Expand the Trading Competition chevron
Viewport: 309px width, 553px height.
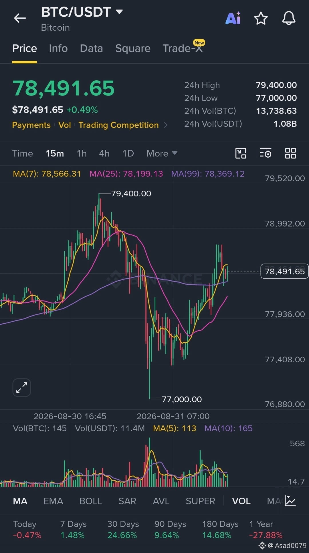pos(165,125)
